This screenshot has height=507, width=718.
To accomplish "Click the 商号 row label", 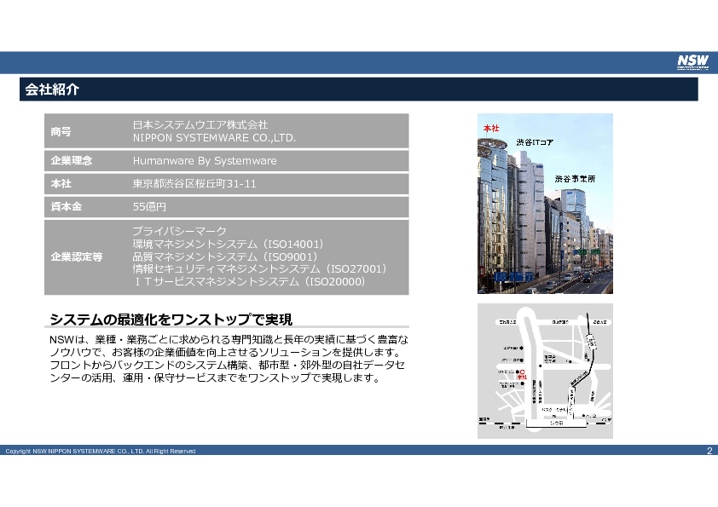I will [x=61, y=131].
